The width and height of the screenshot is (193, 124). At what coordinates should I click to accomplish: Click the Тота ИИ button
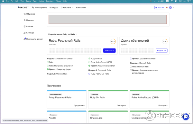point(160,7)
